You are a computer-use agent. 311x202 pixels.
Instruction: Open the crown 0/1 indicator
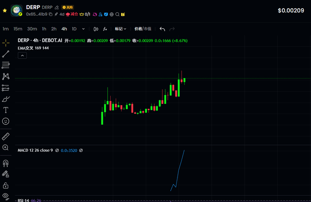(x=85, y=14)
